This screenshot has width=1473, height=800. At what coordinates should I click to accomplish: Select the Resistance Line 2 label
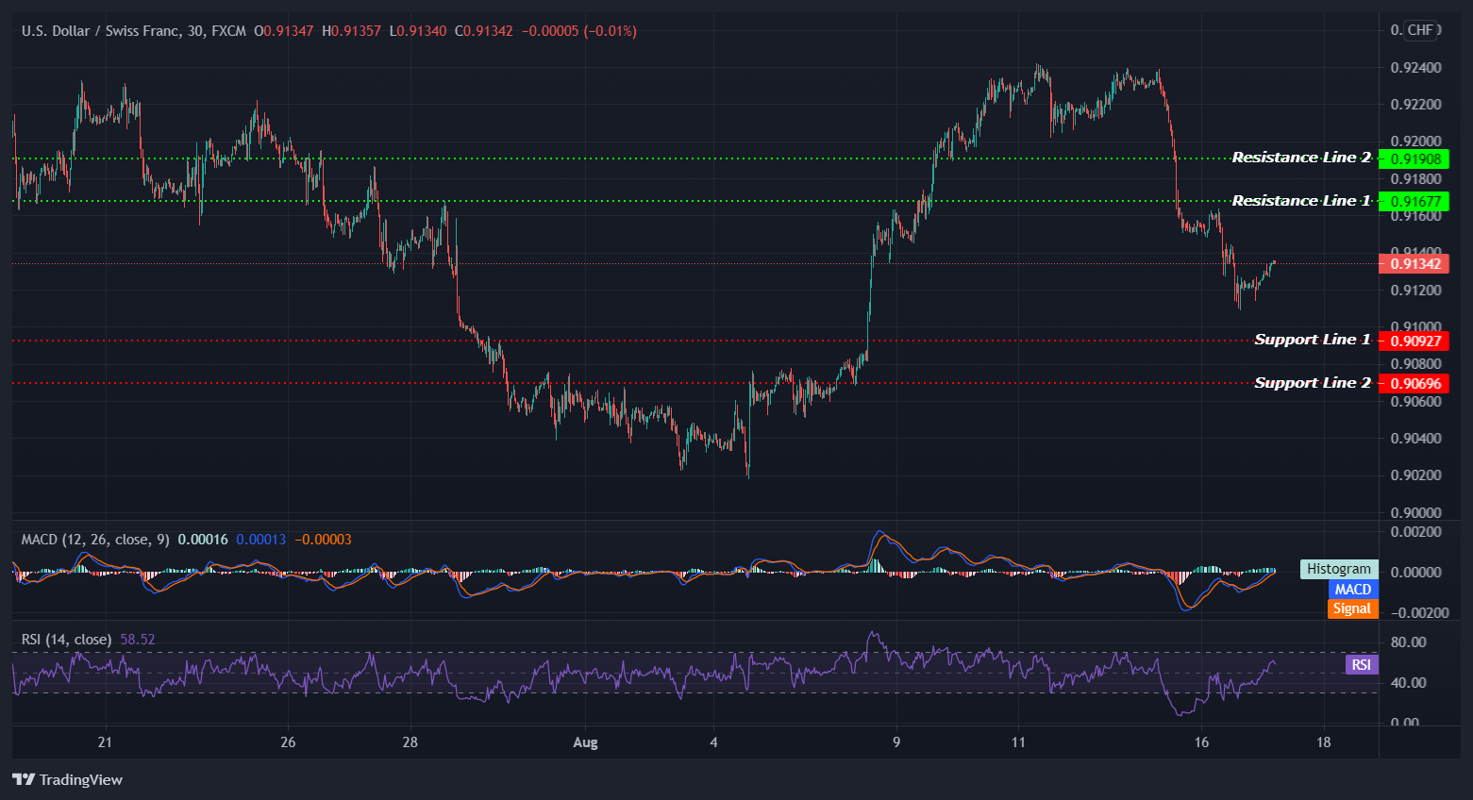1302,157
